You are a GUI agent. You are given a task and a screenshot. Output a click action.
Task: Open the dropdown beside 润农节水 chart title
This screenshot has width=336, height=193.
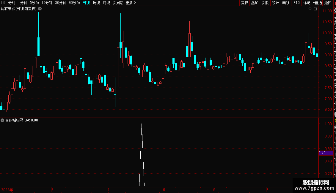(x=40, y=9)
